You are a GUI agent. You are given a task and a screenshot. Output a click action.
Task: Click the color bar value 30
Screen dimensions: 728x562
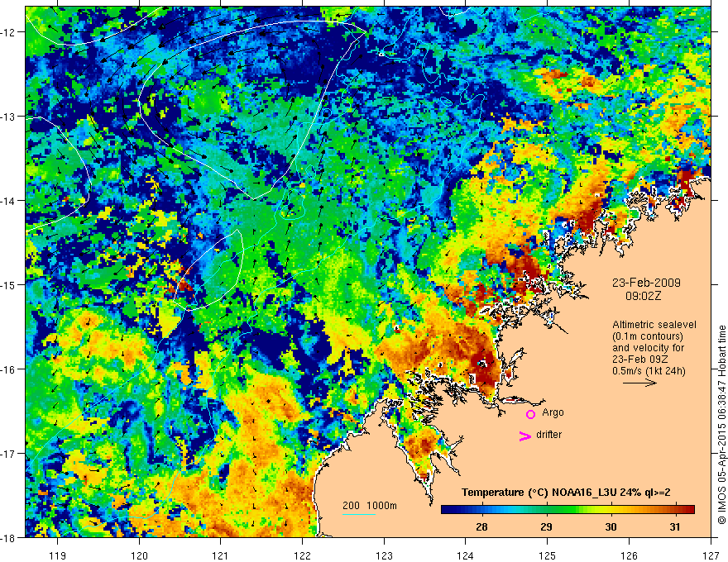(611, 526)
